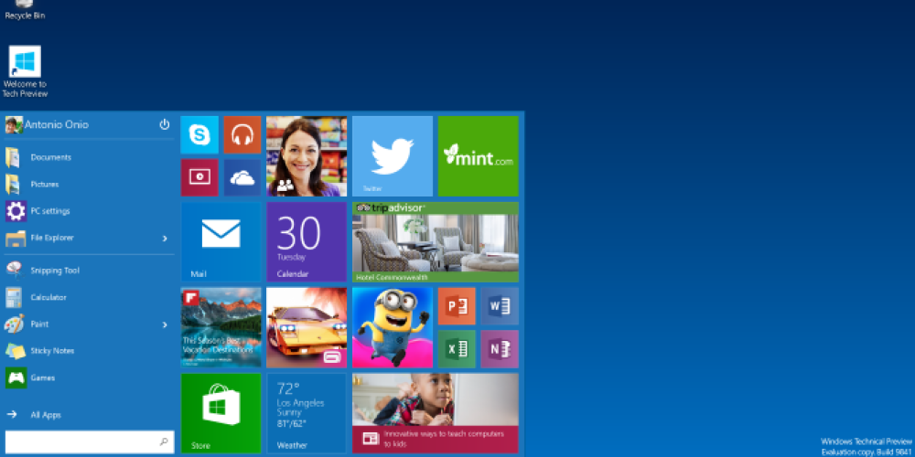Expand the Paint jump list arrow

165,324
